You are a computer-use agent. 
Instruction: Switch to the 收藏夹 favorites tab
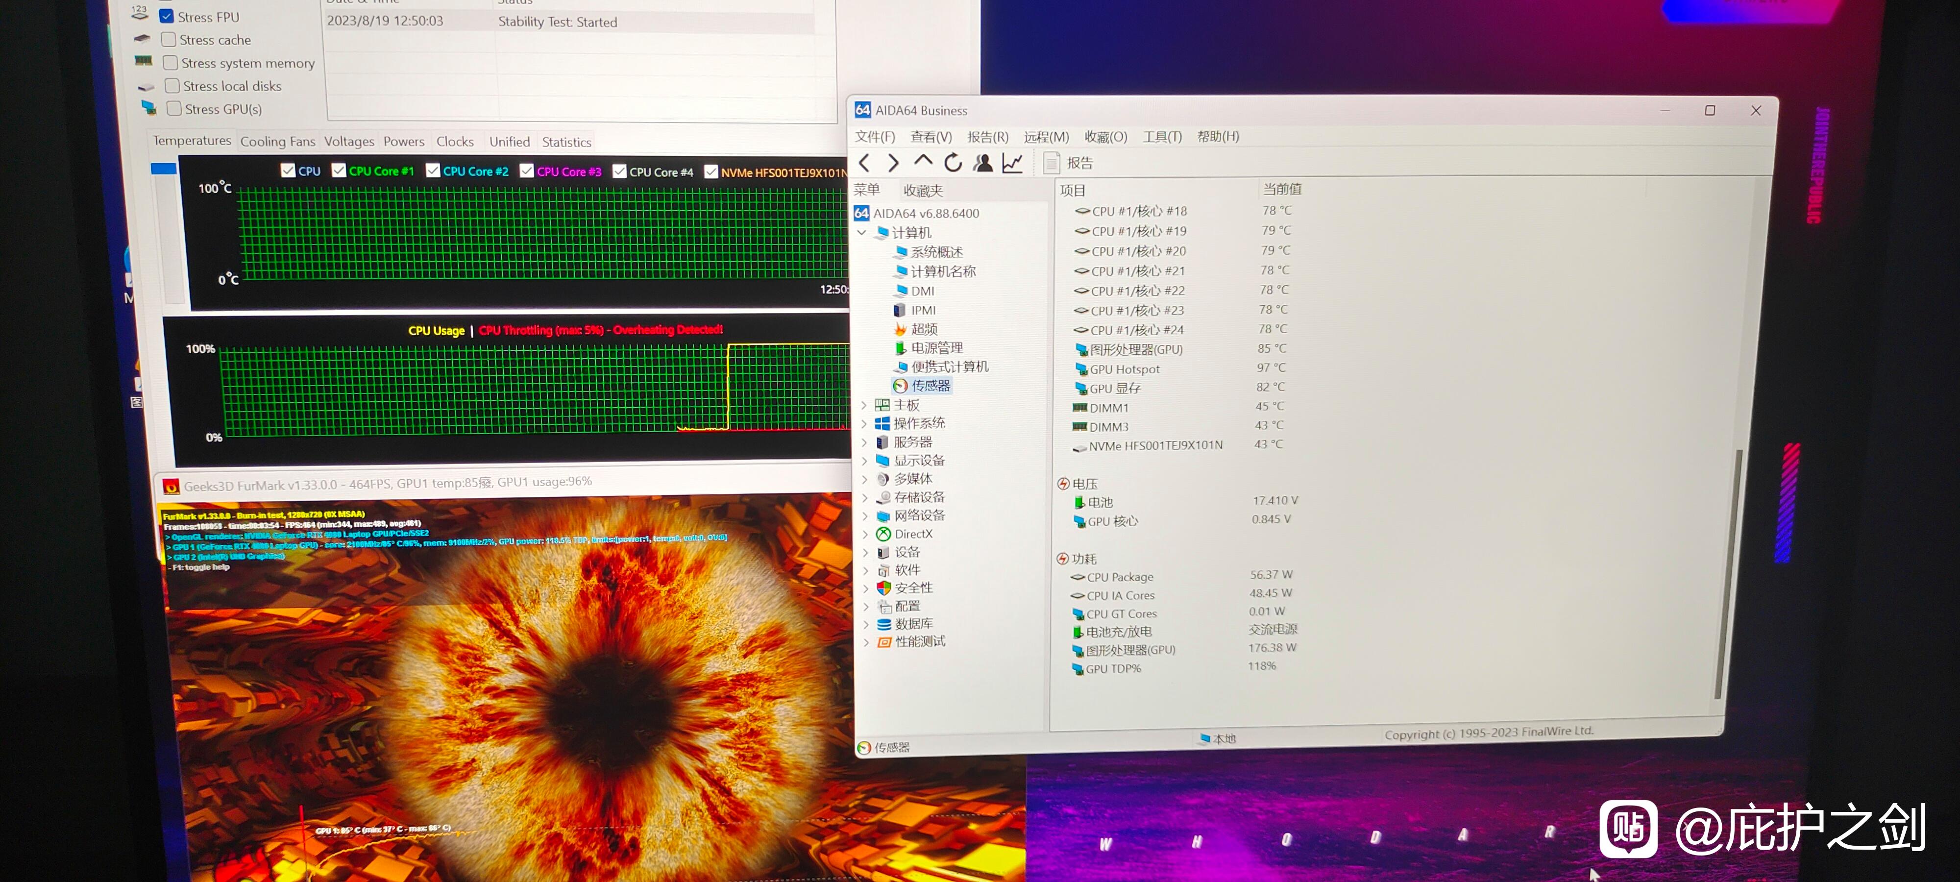point(923,190)
